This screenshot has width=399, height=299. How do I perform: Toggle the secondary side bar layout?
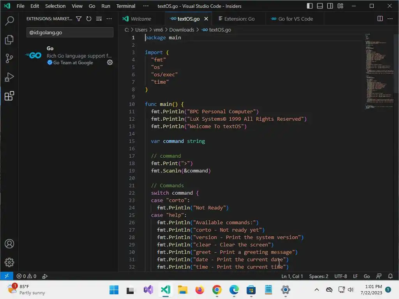pyautogui.click(x=330, y=6)
